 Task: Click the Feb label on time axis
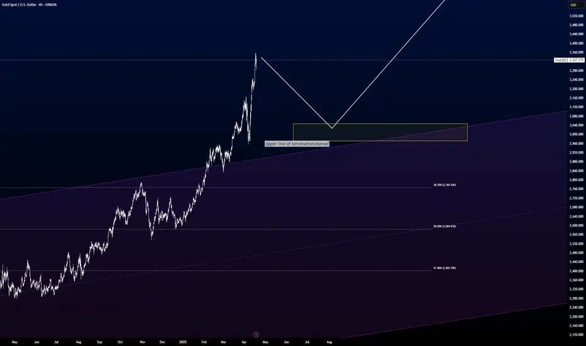point(204,342)
